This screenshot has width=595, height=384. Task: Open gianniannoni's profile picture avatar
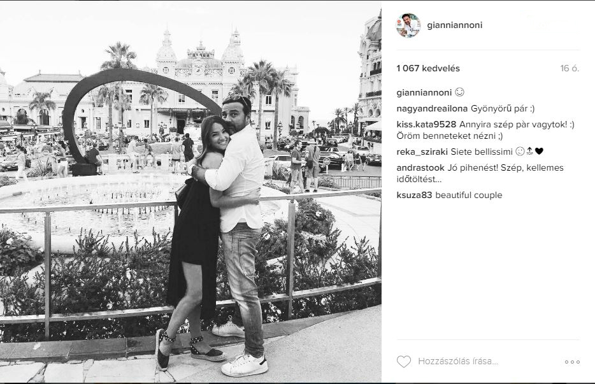pos(408,25)
